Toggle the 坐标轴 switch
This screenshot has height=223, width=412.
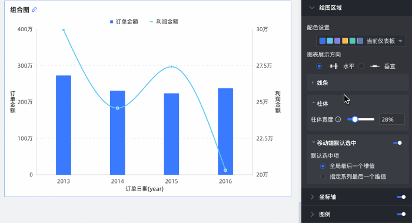(401, 197)
